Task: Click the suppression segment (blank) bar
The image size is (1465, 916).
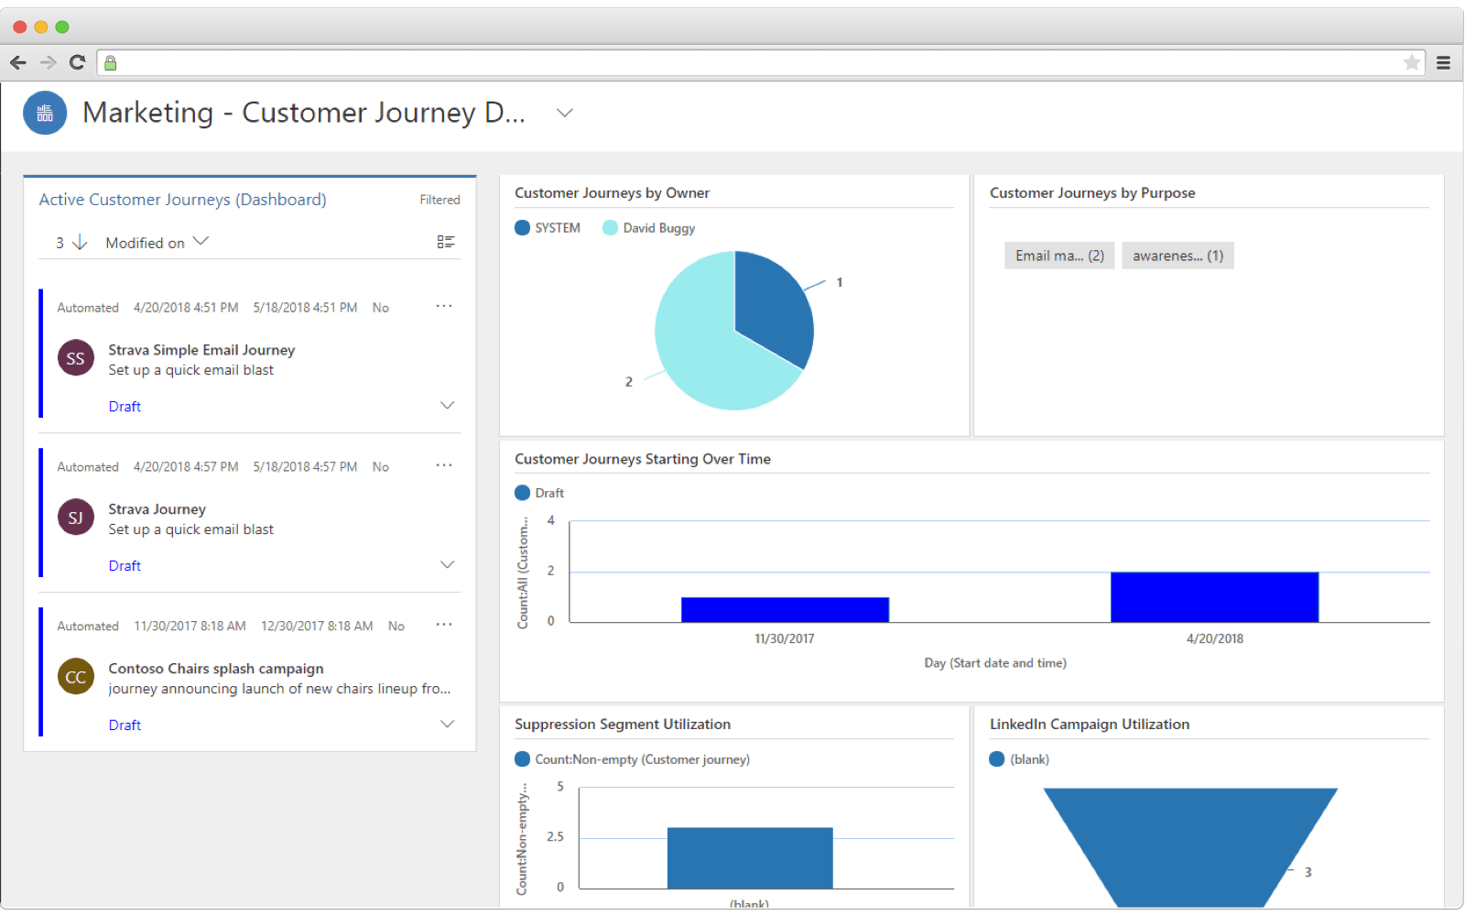Action: (x=750, y=858)
